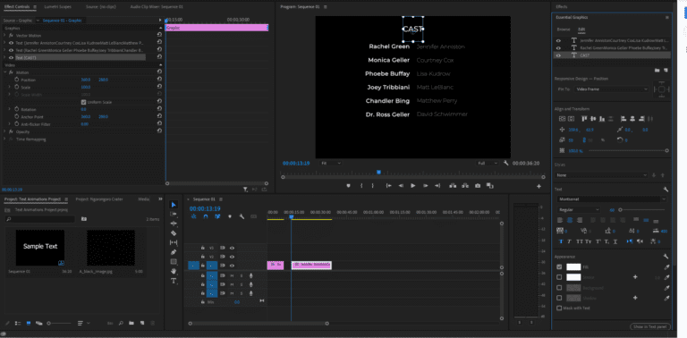Open the Program monitor button editor plus
Viewport: 687px width, 338px height.
(x=539, y=186)
